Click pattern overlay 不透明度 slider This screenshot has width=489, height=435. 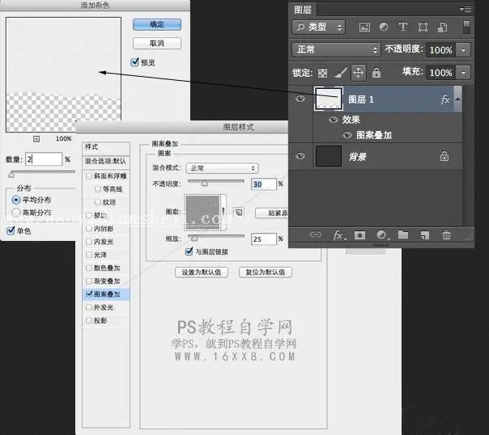[216, 183]
